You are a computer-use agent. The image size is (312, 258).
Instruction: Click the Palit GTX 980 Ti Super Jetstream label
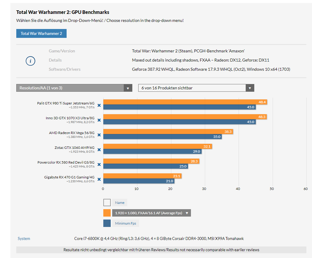click(66, 103)
